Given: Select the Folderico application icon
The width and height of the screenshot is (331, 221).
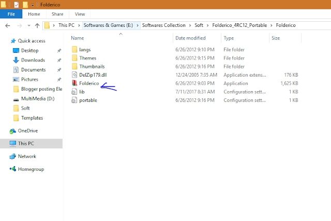Looking at the screenshot, I should (x=74, y=83).
